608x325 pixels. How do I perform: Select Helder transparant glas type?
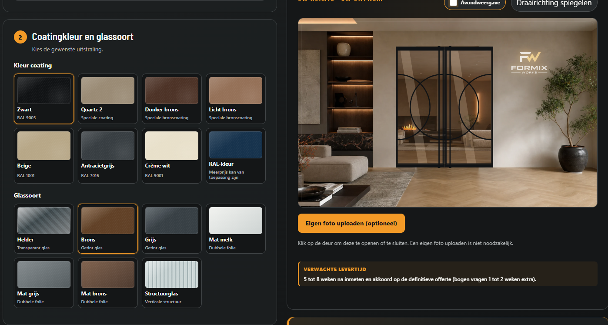[44, 228]
